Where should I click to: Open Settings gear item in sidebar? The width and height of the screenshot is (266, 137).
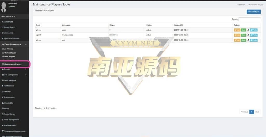(x=7, y=92)
